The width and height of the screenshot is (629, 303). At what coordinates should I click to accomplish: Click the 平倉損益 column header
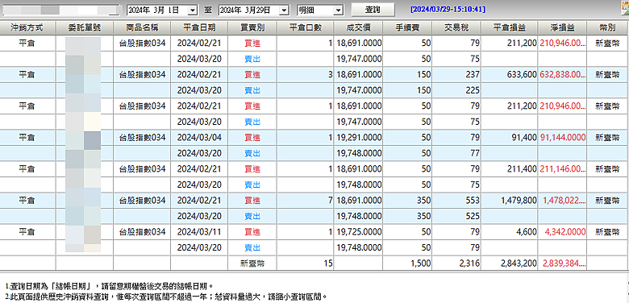(x=510, y=27)
